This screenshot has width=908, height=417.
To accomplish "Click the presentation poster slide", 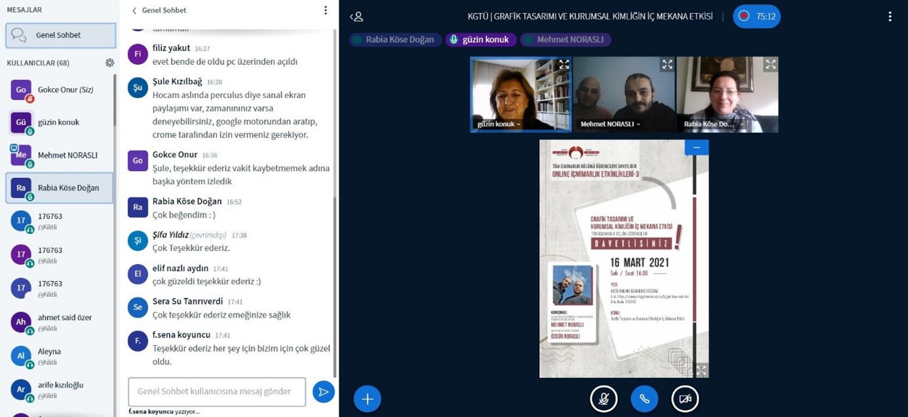I will 624,259.
